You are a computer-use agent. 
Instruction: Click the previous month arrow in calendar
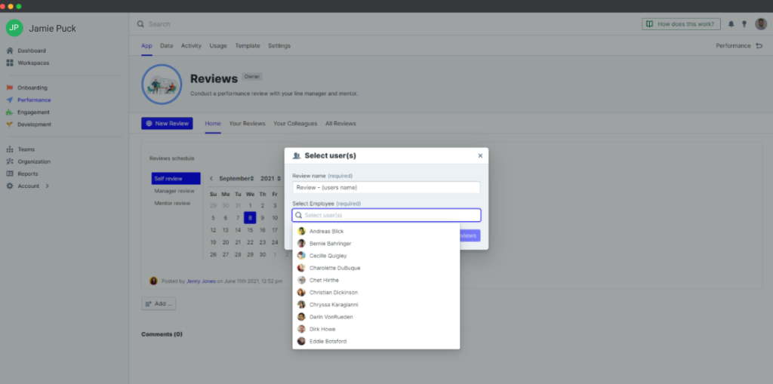[x=211, y=179]
